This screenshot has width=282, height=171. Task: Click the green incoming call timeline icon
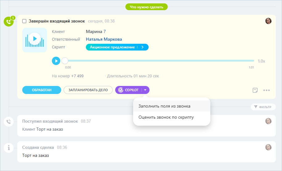click(8, 22)
